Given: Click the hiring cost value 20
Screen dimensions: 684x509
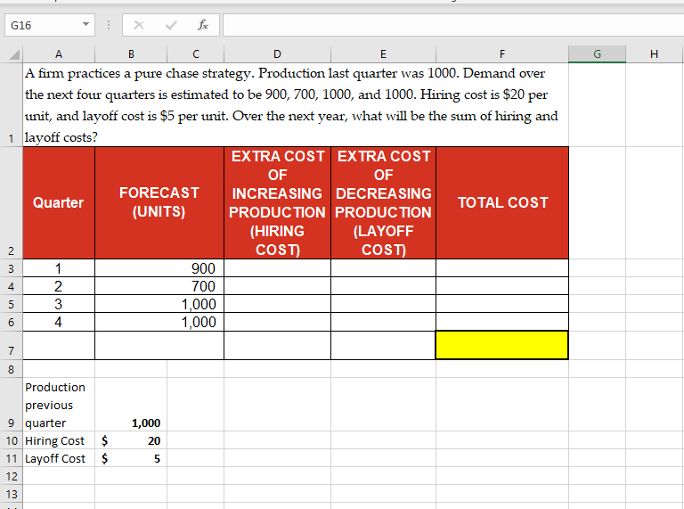Looking at the screenshot, I should 131,440.
